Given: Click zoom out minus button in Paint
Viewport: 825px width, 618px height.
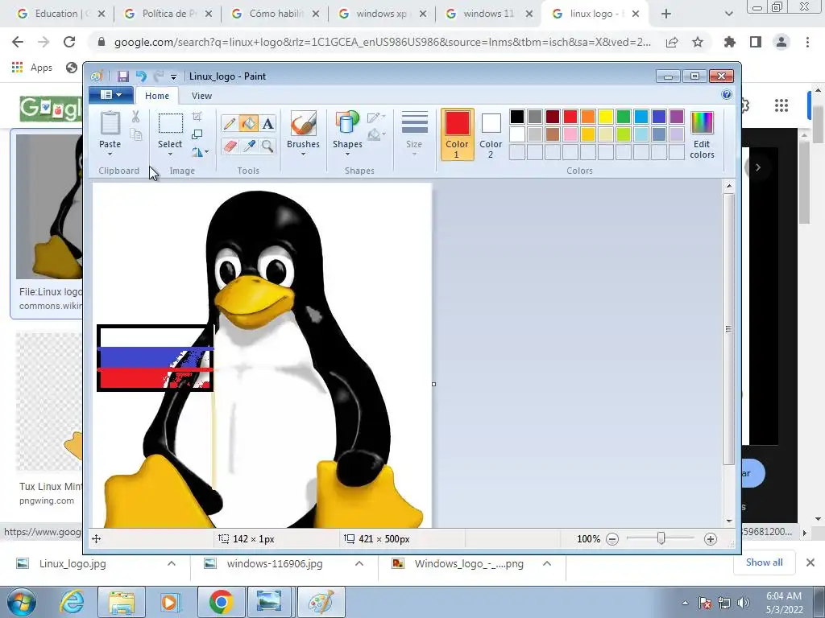Looking at the screenshot, I should point(612,539).
